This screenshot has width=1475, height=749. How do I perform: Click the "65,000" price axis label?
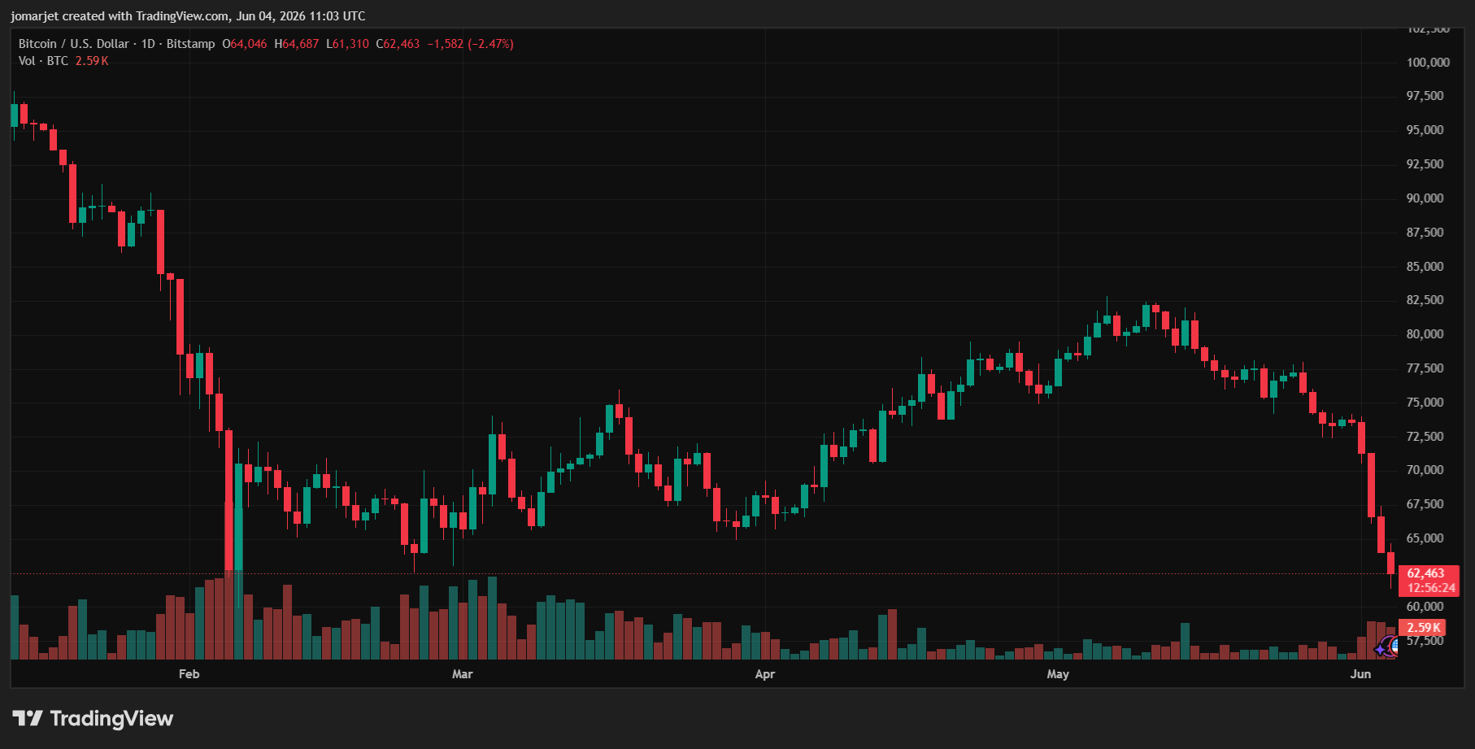click(1425, 538)
